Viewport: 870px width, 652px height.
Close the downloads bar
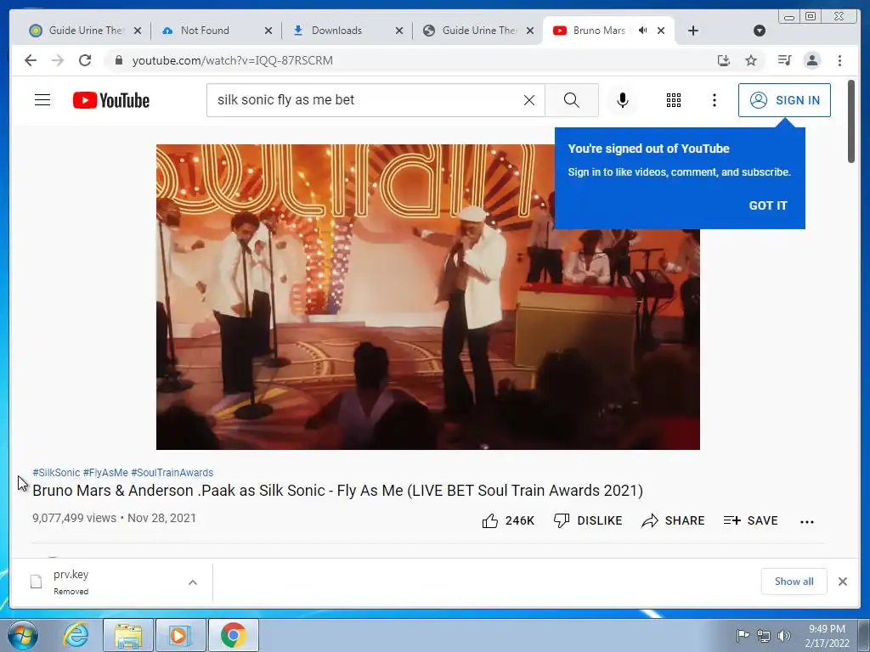click(842, 582)
